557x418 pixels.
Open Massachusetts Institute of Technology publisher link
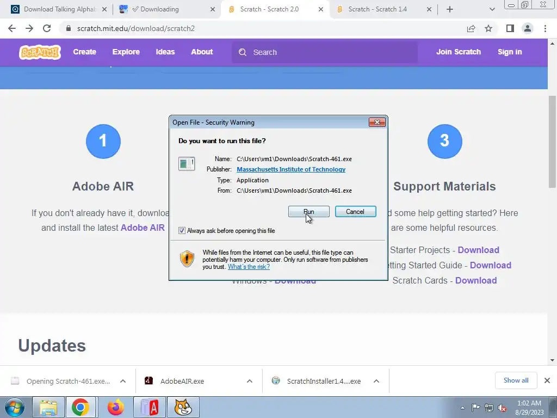[x=291, y=169]
